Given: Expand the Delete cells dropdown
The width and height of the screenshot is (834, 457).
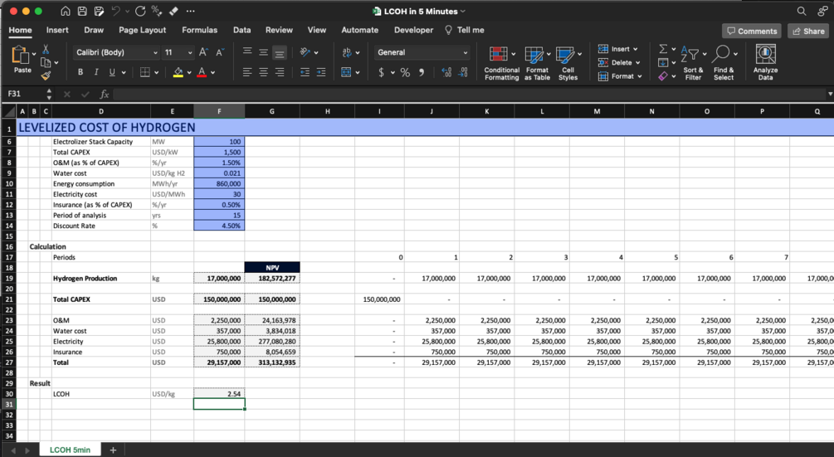Looking at the screenshot, I should click(x=637, y=63).
